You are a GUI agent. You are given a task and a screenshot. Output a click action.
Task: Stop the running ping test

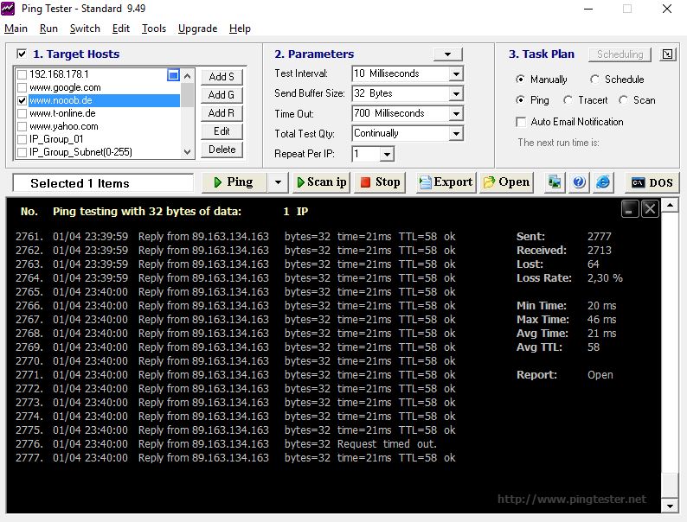(x=380, y=182)
